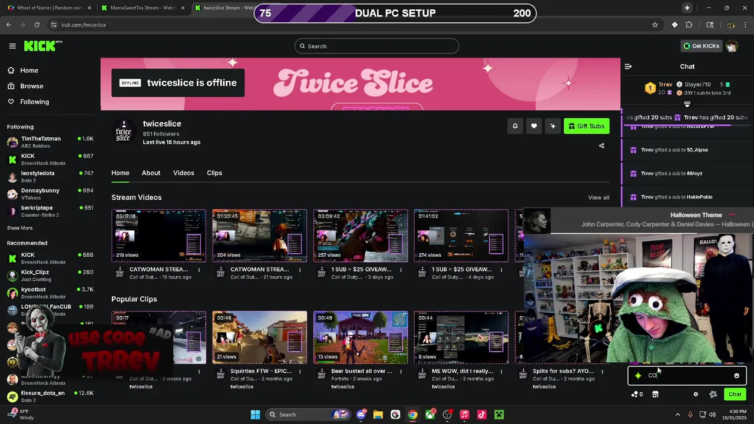This screenshot has height=424, width=754.
Task: Open Discord from taskbar
Action: (x=361, y=415)
